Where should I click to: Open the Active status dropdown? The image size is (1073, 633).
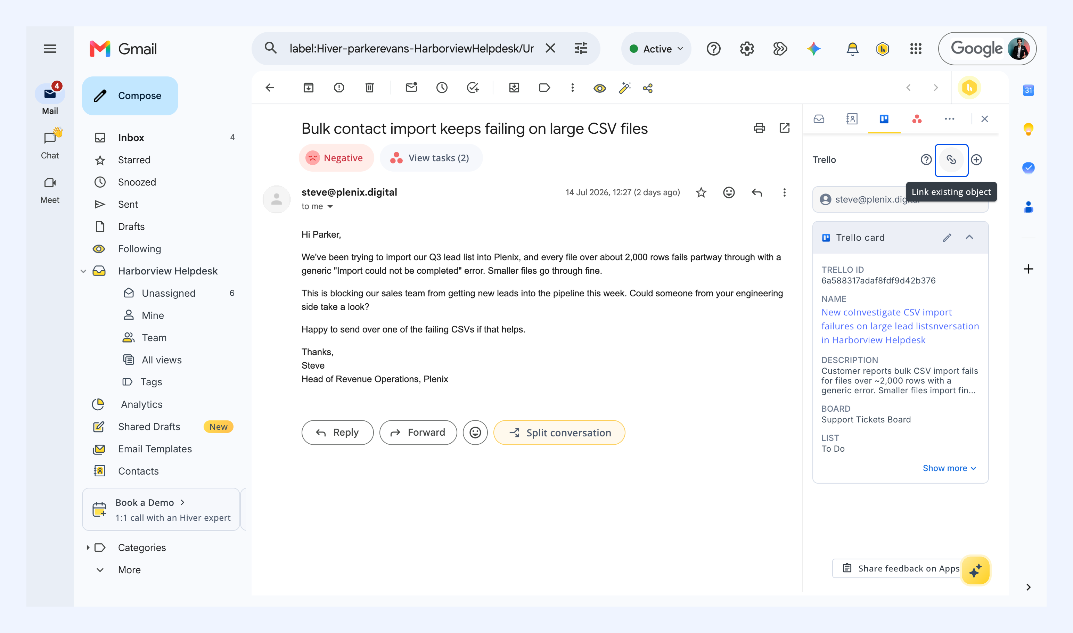pyautogui.click(x=656, y=49)
